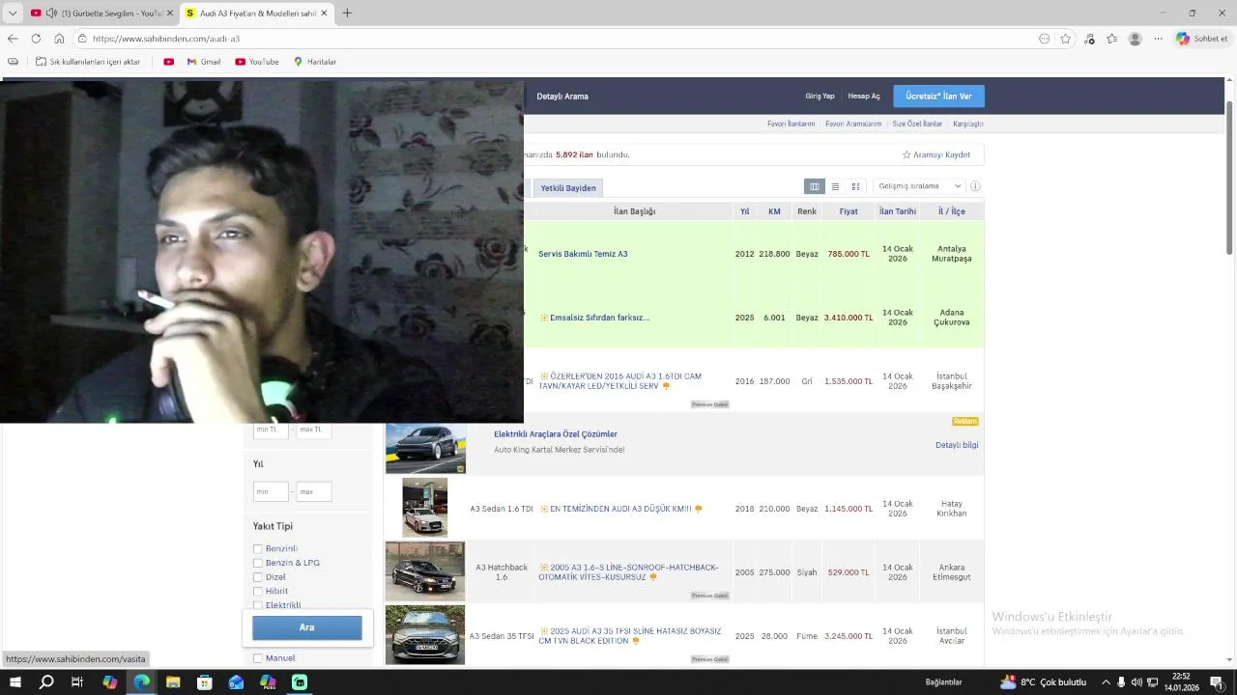The height and width of the screenshot is (695, 1237).
Task: Open Karşılaştır menu item
Action: (x=968, y=124)
